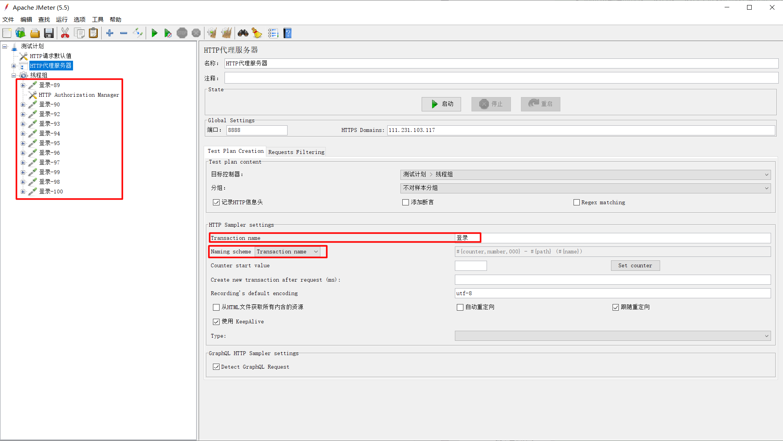The width and height of the screenshot is (783, 441).
Task: Select the 测试计划 root node
Action: 32,46
